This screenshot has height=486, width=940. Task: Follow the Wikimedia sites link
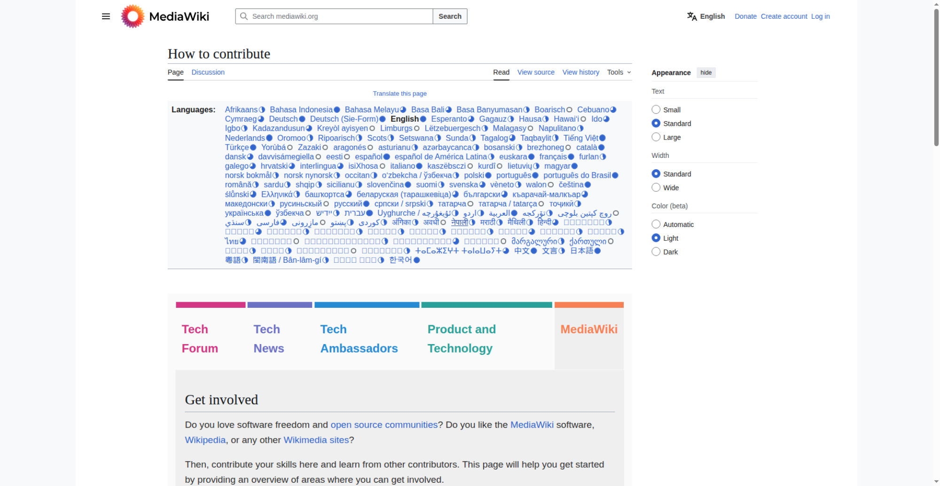coord(316,440)
